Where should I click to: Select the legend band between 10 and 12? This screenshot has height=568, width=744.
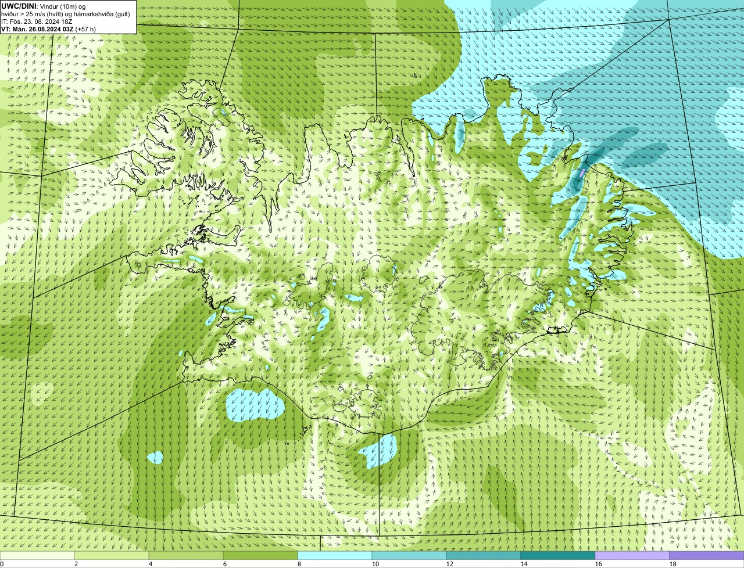pyautogui.click(x=409, y=556)
